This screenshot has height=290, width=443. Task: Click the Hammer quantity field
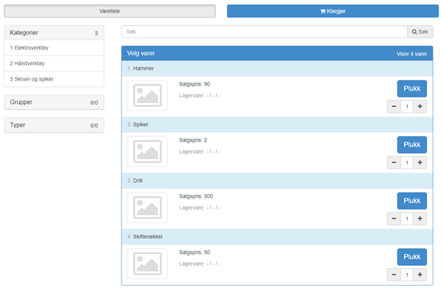[407, 107]
